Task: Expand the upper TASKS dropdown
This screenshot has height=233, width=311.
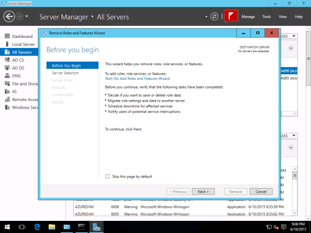Action: [x=284, y=37]
